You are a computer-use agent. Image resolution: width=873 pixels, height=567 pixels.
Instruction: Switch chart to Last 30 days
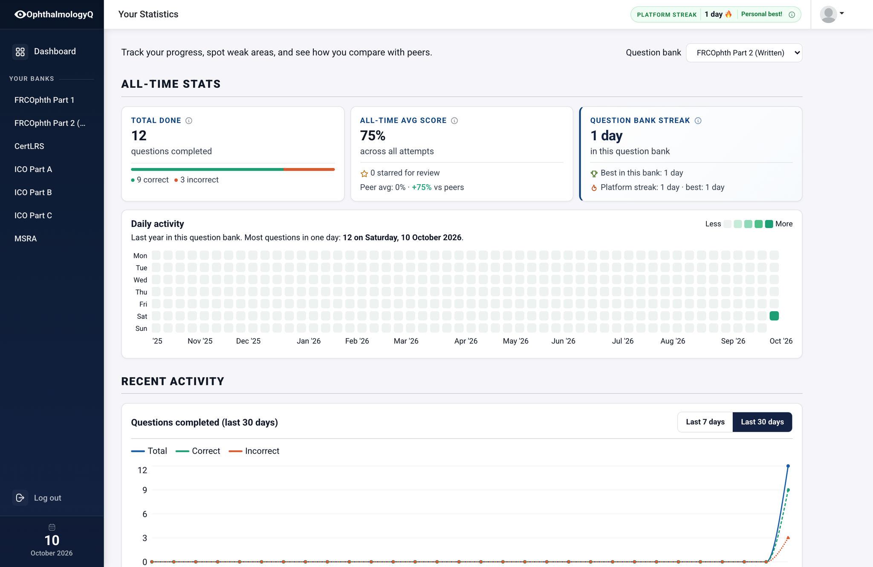click(x=762, y=422)
